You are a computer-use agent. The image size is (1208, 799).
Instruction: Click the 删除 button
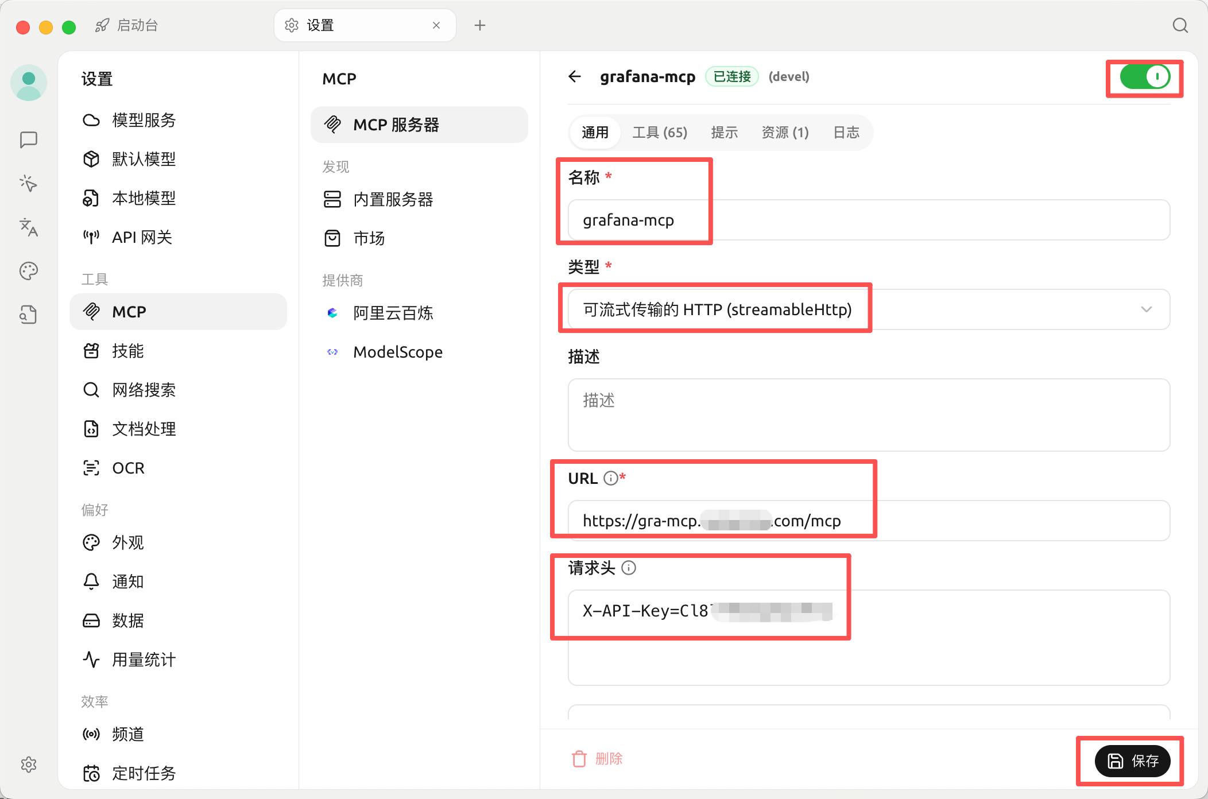tap(597, 759)
